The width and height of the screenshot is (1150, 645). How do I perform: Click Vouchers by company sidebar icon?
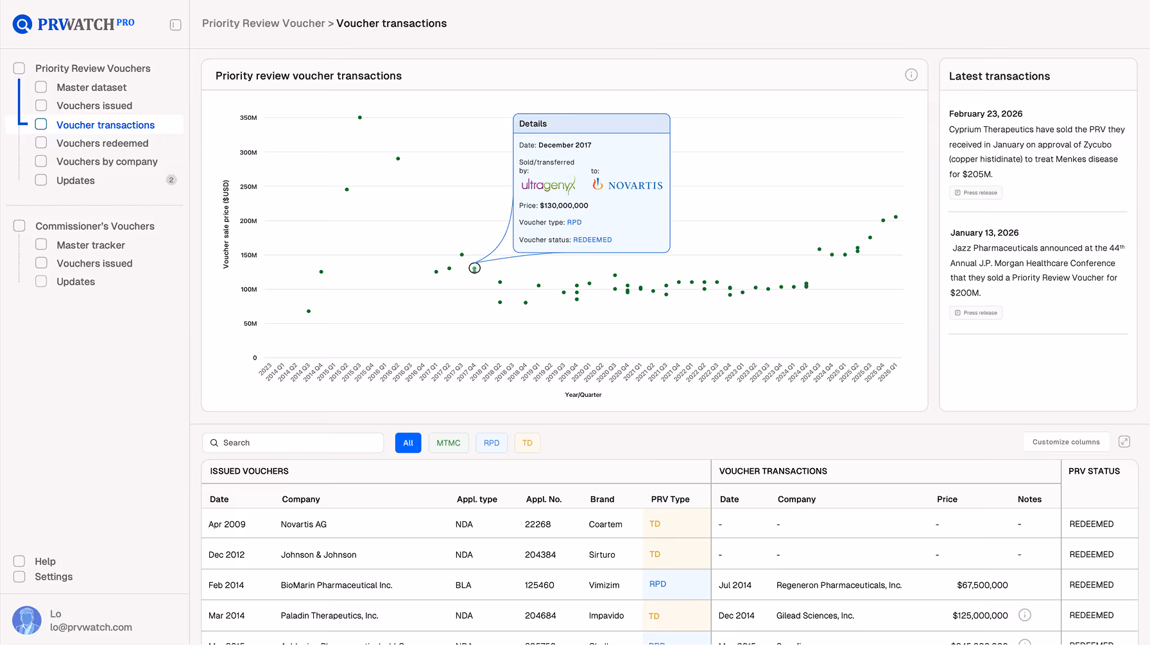(x=41, y=161)
